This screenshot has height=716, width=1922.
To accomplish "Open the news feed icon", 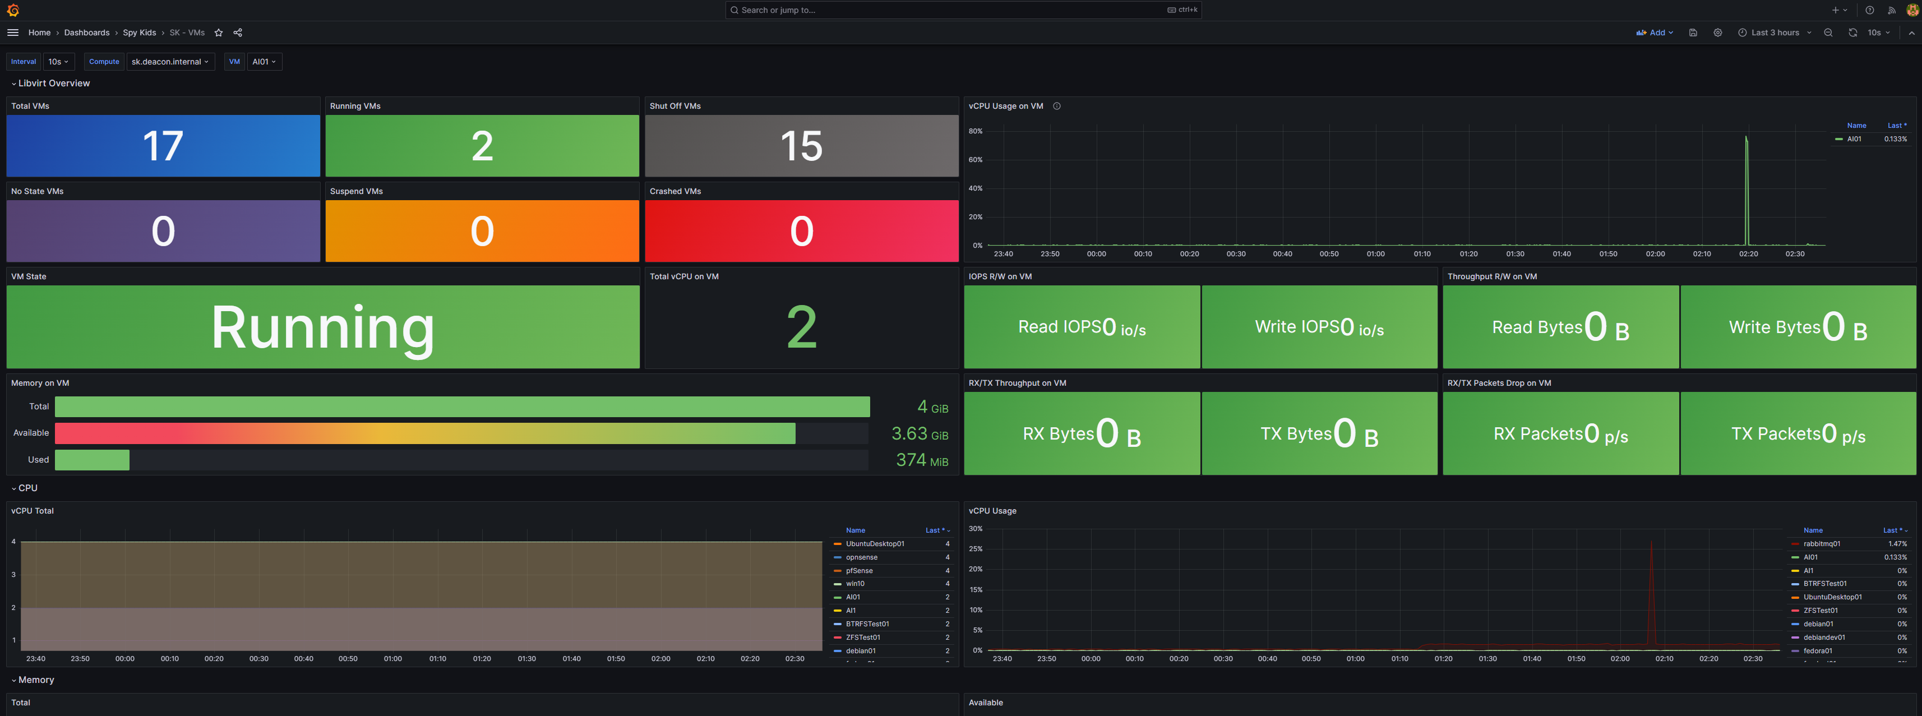I will click(1891, 11).
